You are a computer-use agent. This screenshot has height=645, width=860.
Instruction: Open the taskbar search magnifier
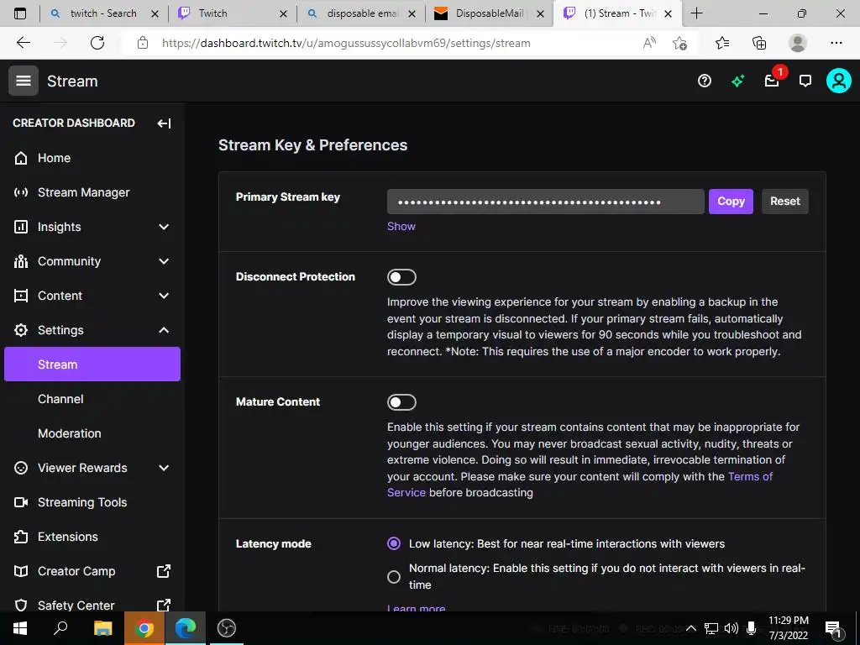coord(60,628)
